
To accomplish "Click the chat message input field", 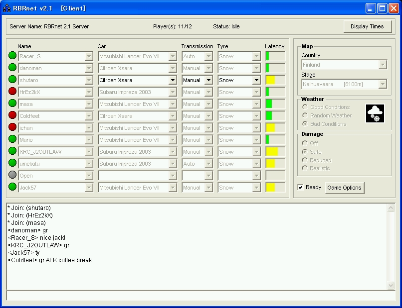I will click(200, 296).
